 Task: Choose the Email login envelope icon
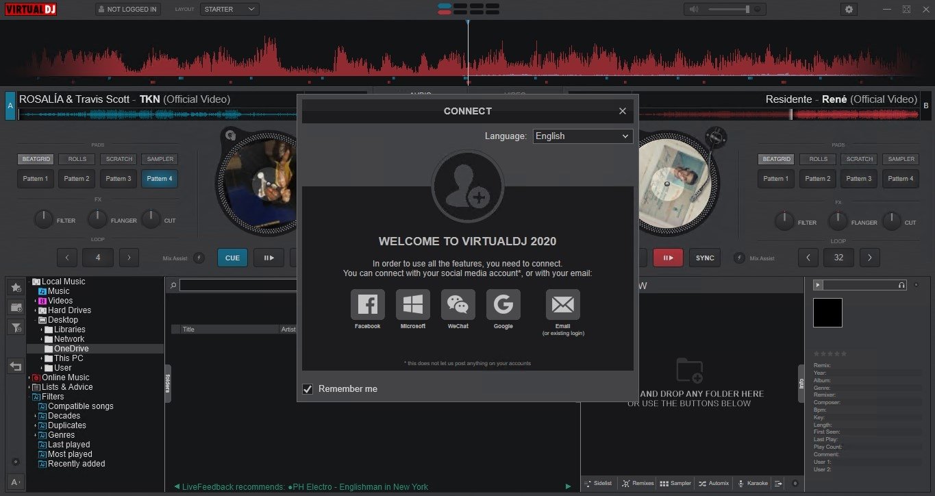click(x=563, y=304)
